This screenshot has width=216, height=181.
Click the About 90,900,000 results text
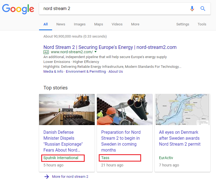point(75,36)
